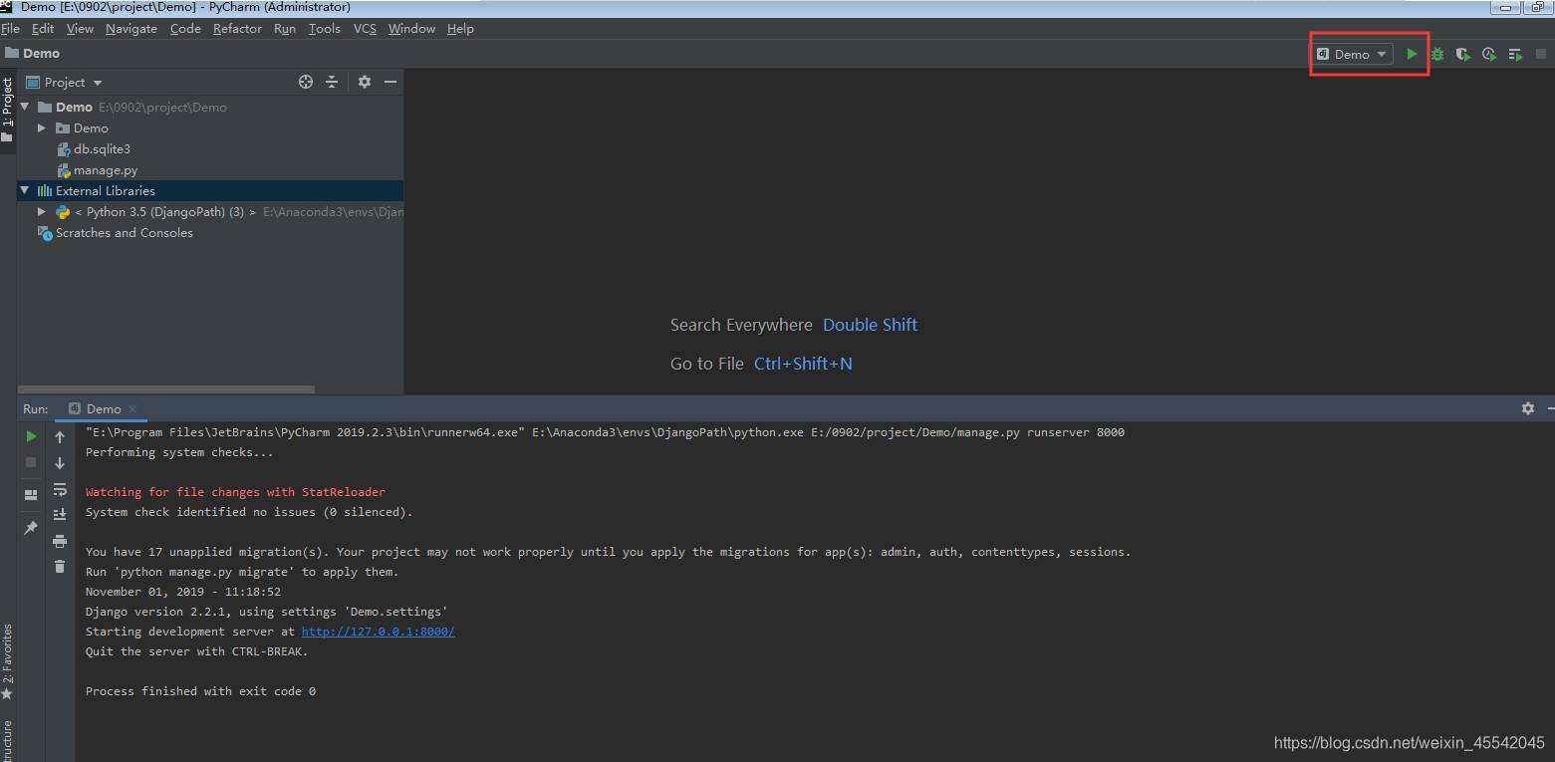This screenshot has height=762, width=1555.
Task: Collapse the External Libraries node
Action: (23, 190)
